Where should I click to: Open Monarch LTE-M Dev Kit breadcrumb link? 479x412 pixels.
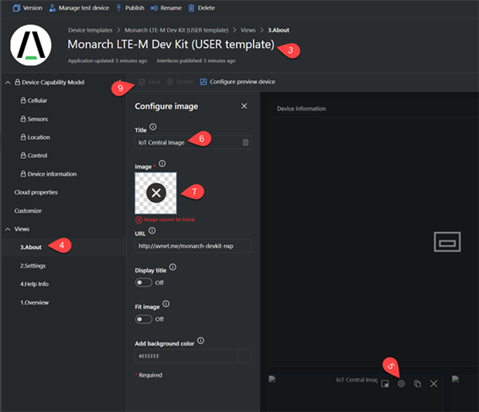coord(176,30)
